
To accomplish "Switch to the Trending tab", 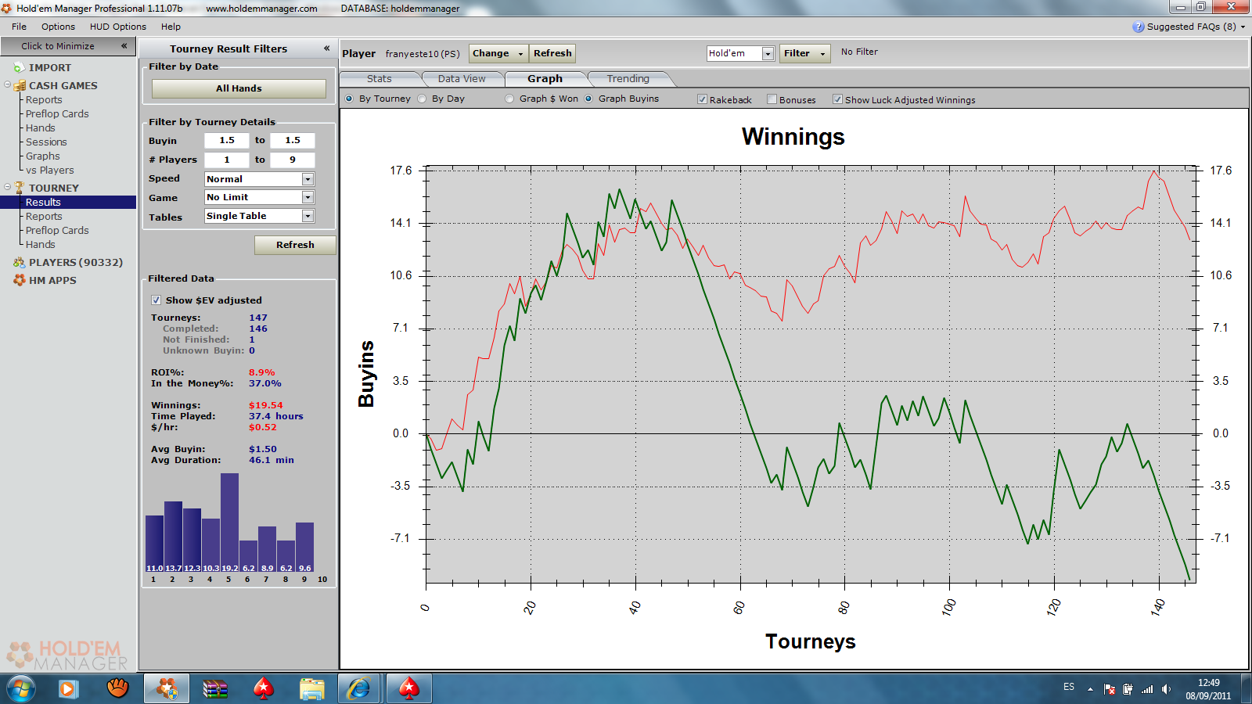I will (628, 79).
